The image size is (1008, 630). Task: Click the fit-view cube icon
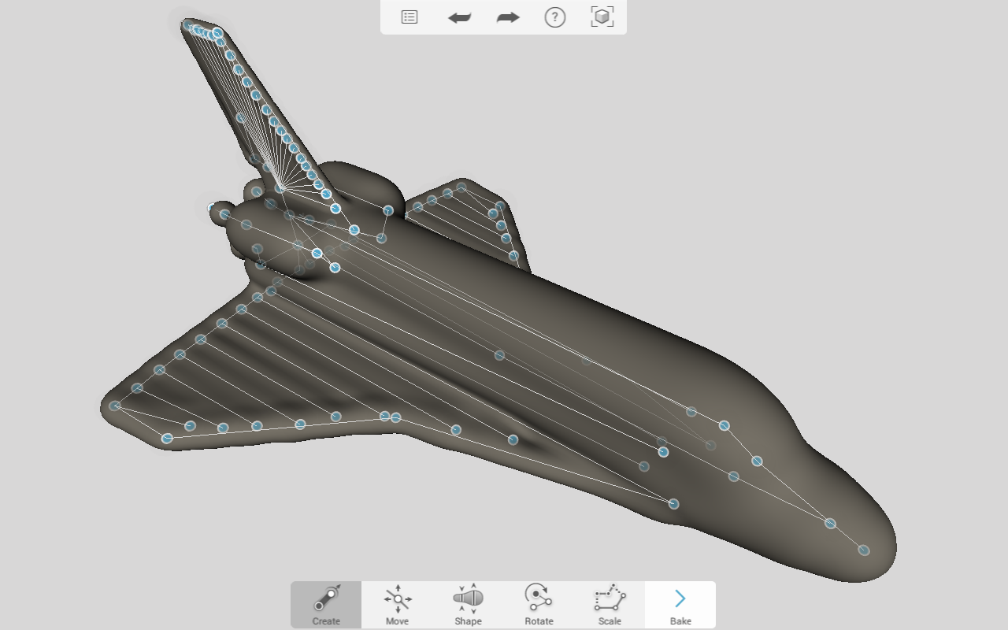(602, 17)
